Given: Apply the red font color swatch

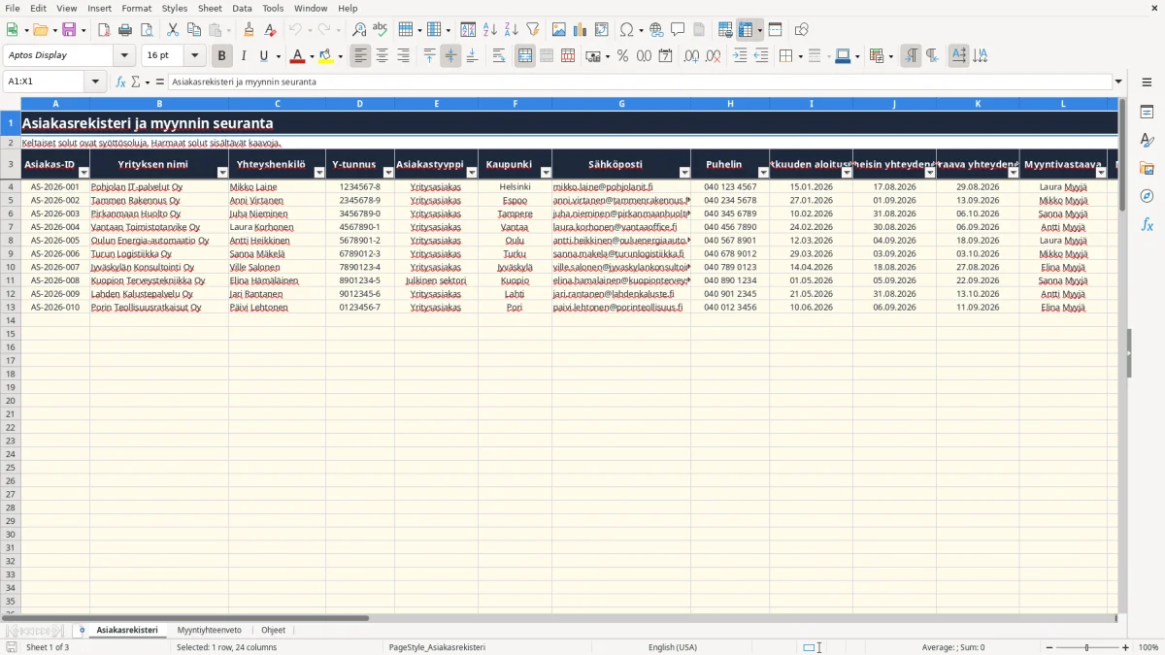Looking at the screenshot, I should click(297, 56).
